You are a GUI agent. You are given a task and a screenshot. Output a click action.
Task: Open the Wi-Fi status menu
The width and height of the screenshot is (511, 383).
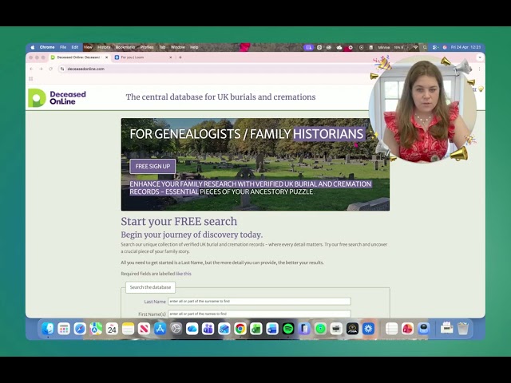coord(415,47)
